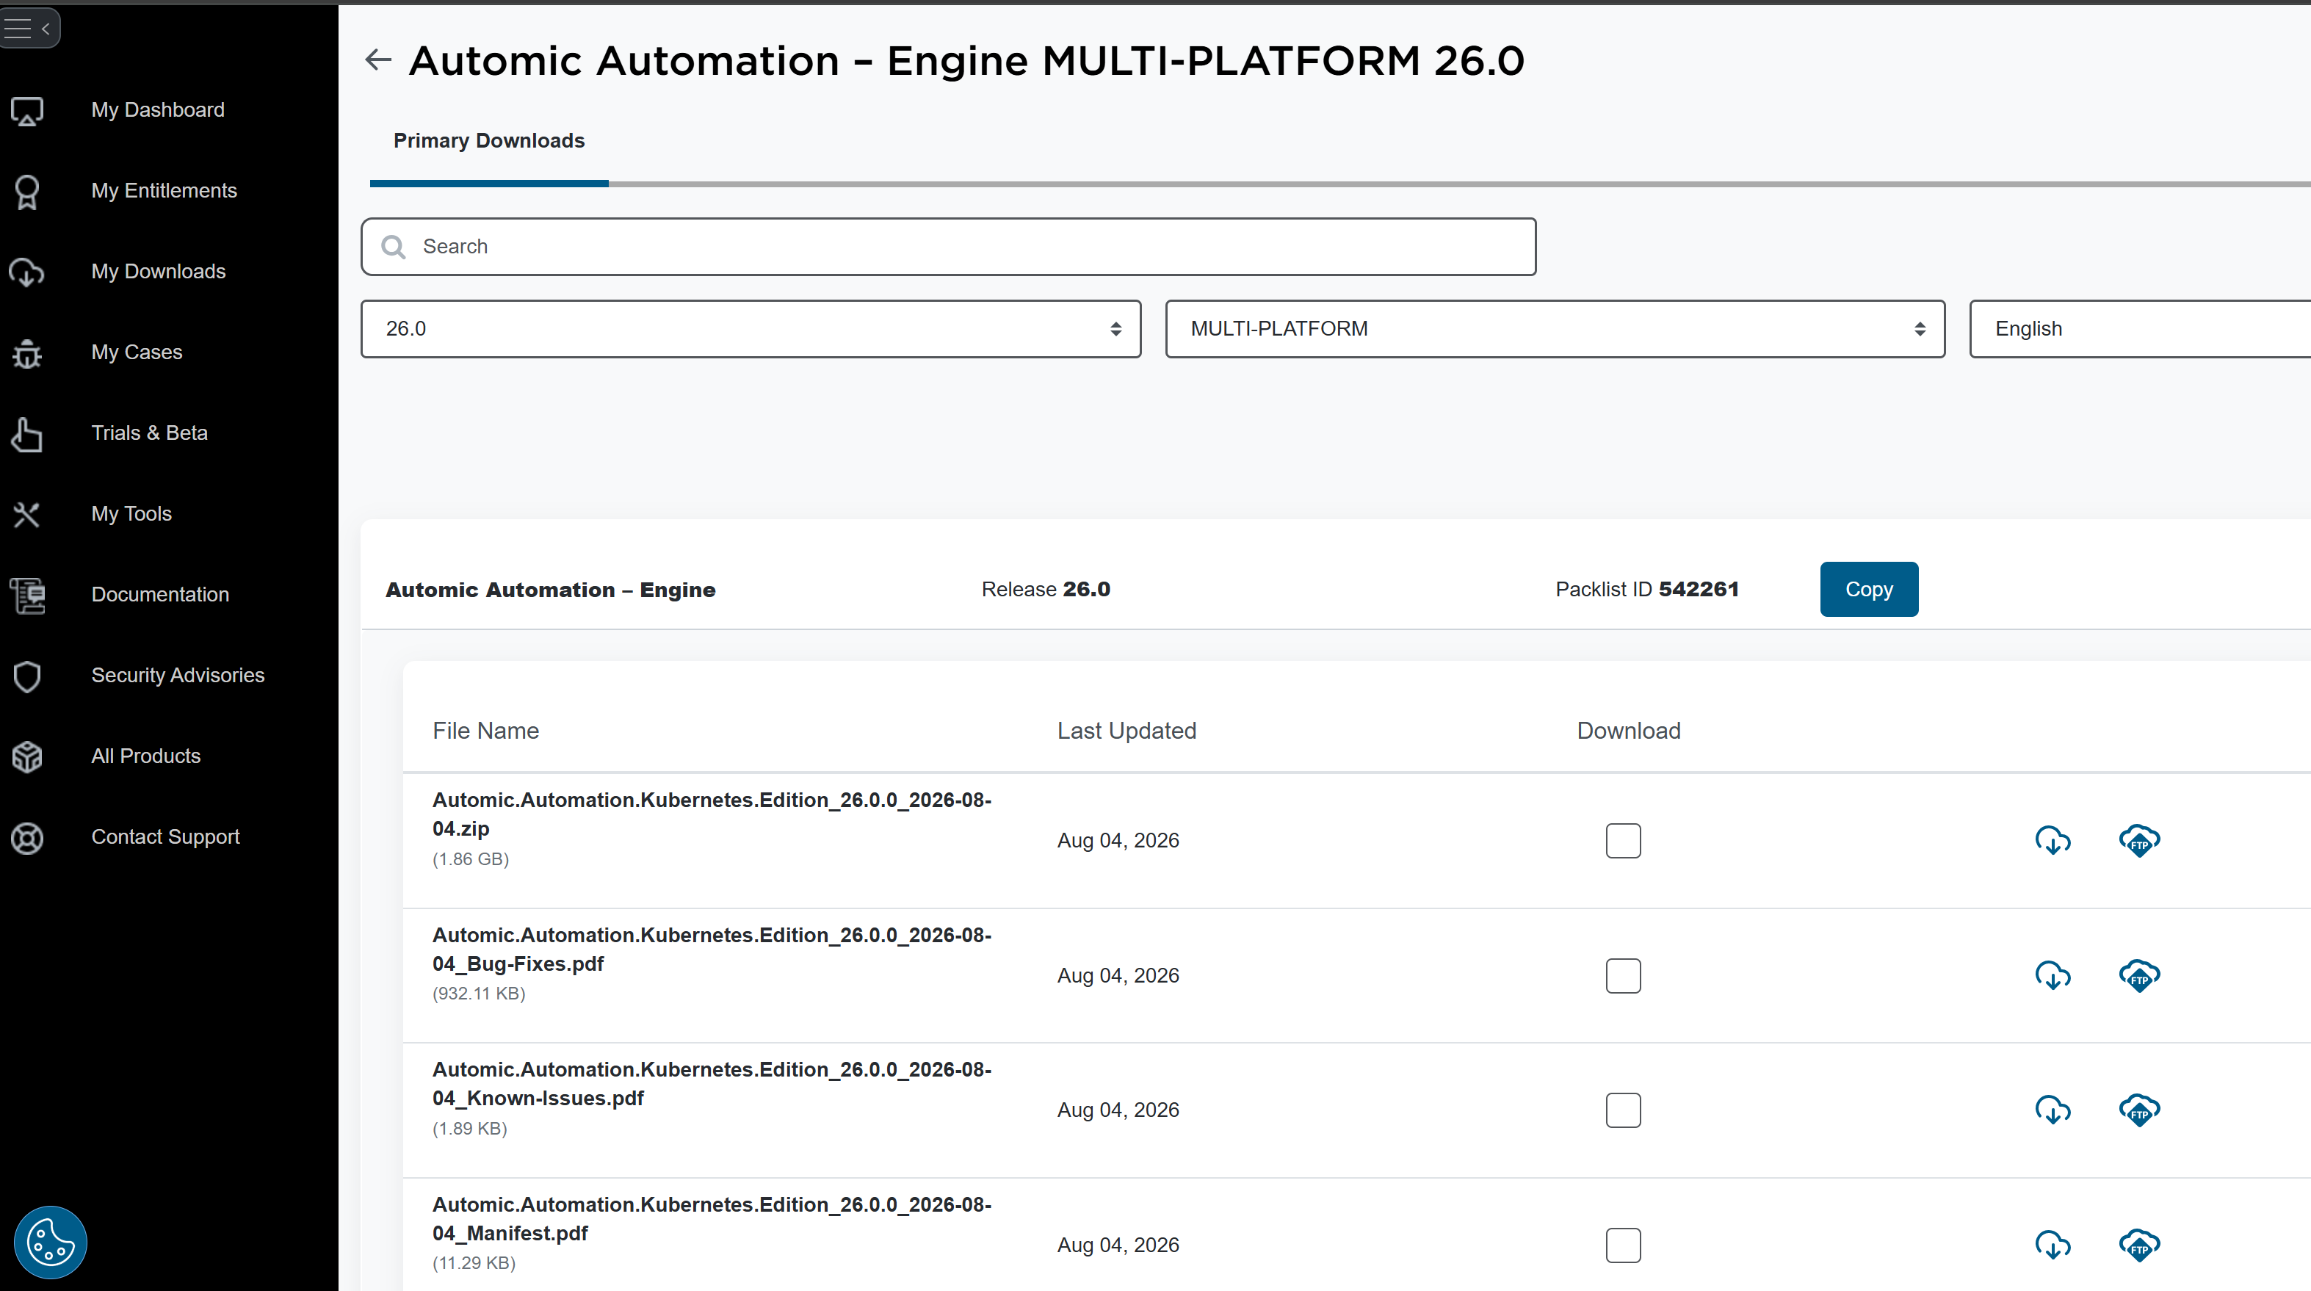Click the (1.86 GB) file size
The image size is (2311, 1291).
(x=471, y=859)
